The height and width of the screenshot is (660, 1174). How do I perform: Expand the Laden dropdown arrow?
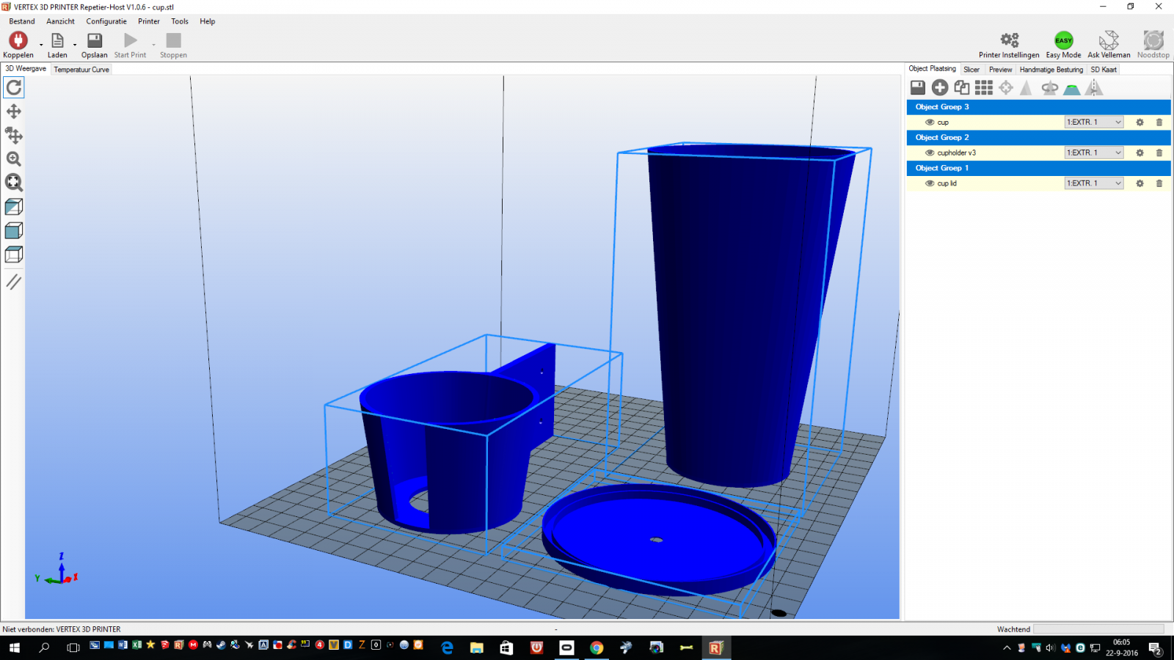pos(75,45)
